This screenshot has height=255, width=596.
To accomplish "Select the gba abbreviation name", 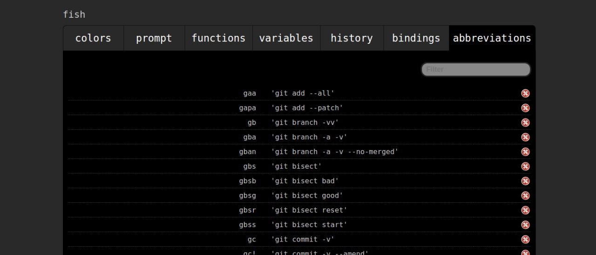I will tap(250, 137).
